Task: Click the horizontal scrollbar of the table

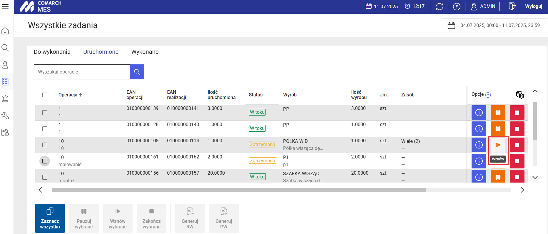Action: click(x=239, y=190)
